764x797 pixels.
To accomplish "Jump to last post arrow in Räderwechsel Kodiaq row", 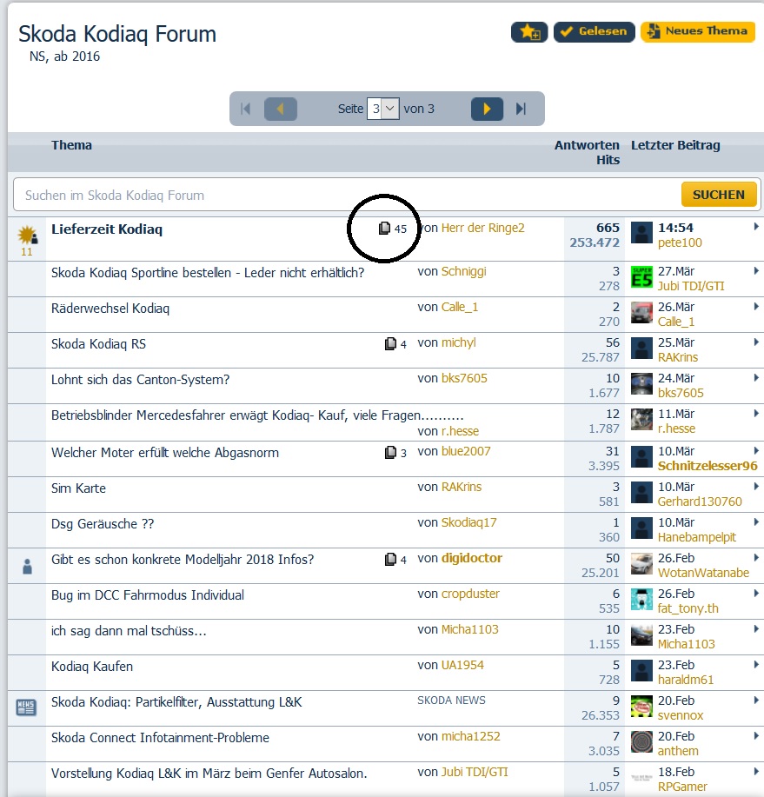I will click(x=756, y=306).
